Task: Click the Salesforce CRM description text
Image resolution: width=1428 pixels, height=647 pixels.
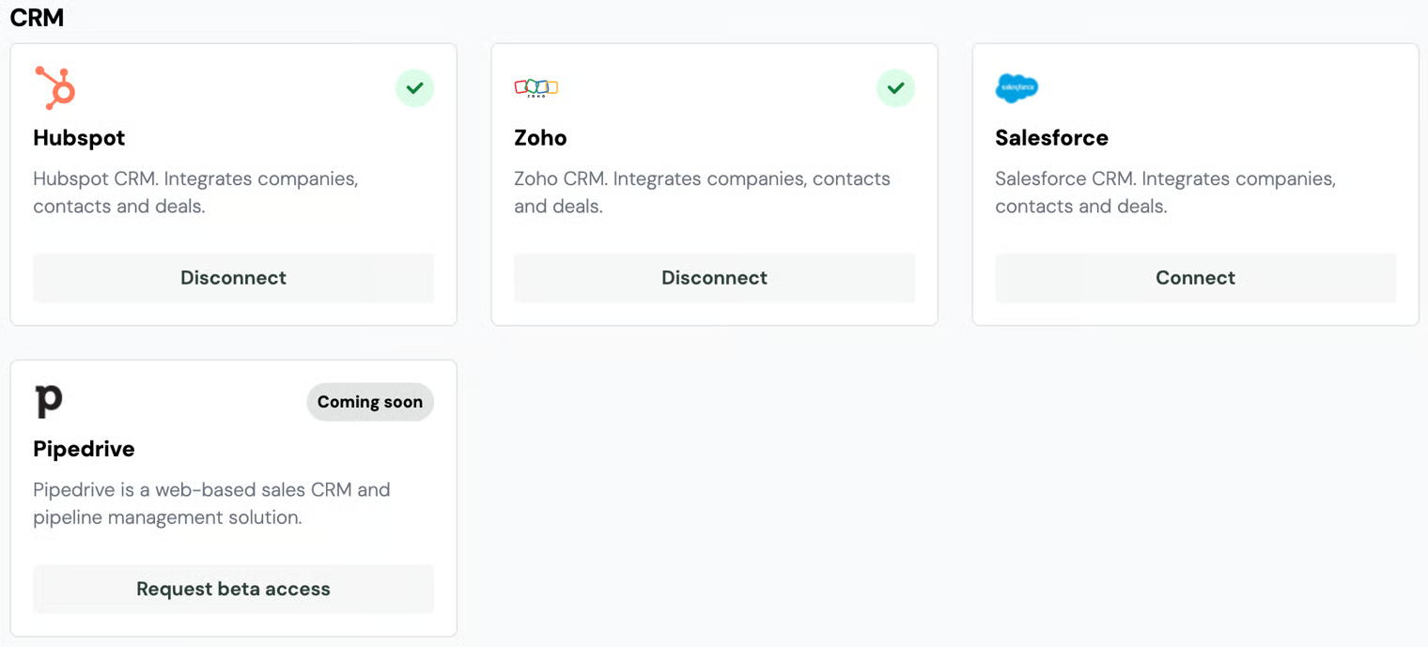Action: (1165, 193)
